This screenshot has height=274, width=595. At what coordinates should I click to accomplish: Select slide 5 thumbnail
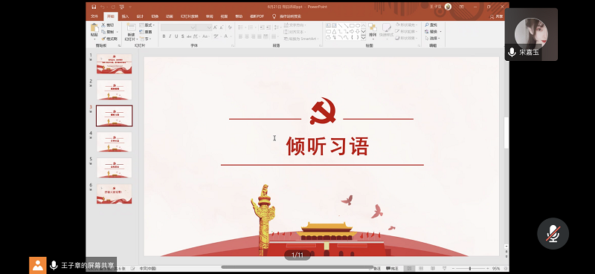115,168
